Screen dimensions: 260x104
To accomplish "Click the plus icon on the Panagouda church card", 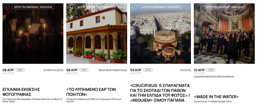I will coord(70,7).
